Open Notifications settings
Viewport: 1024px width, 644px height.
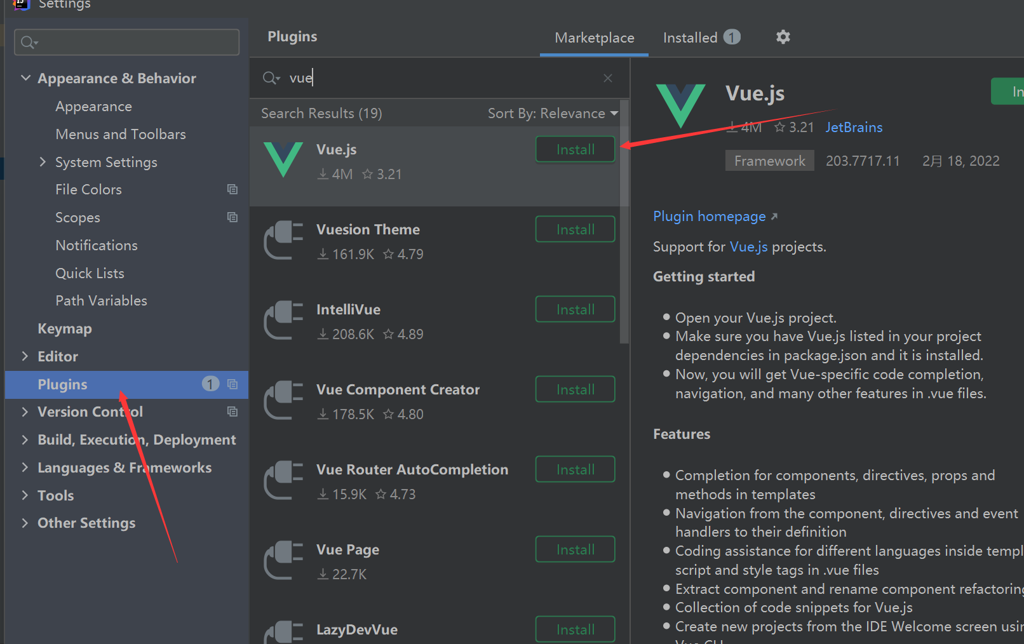coord(97,245)
